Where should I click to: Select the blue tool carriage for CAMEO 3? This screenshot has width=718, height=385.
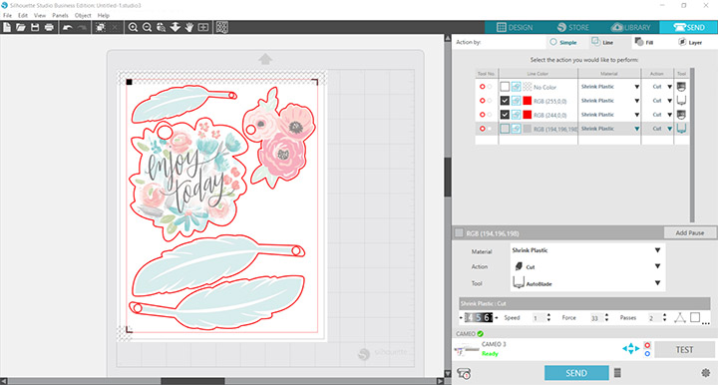[x=647, y=354]
